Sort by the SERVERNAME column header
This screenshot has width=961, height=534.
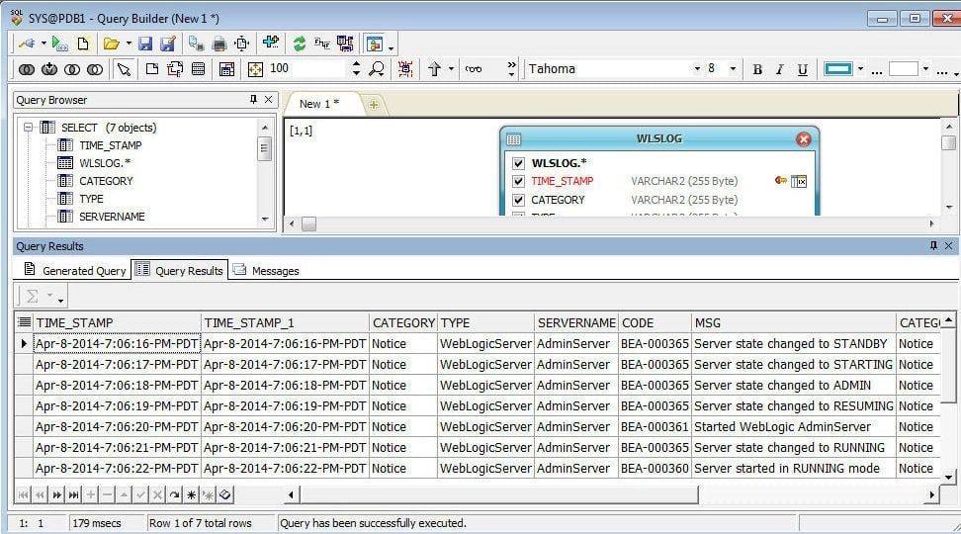point(575,322)
